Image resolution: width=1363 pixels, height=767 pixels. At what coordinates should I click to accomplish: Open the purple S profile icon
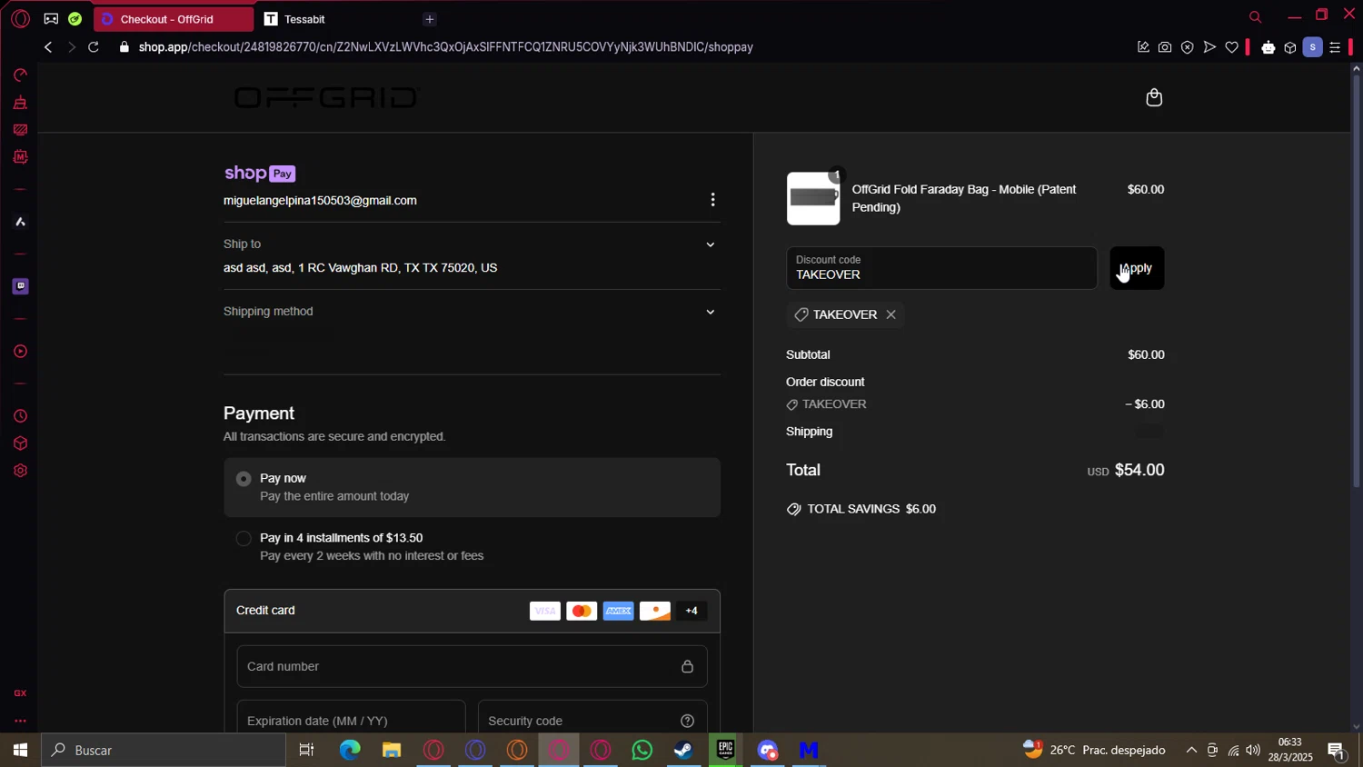click(x=1312, y=47)
